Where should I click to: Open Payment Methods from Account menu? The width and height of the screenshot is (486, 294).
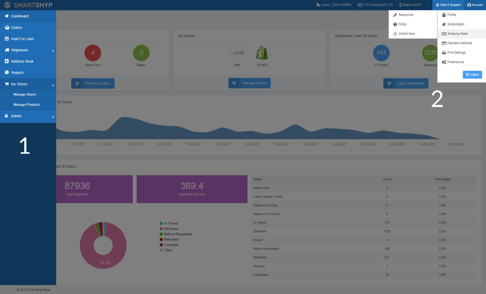point(459,43)
